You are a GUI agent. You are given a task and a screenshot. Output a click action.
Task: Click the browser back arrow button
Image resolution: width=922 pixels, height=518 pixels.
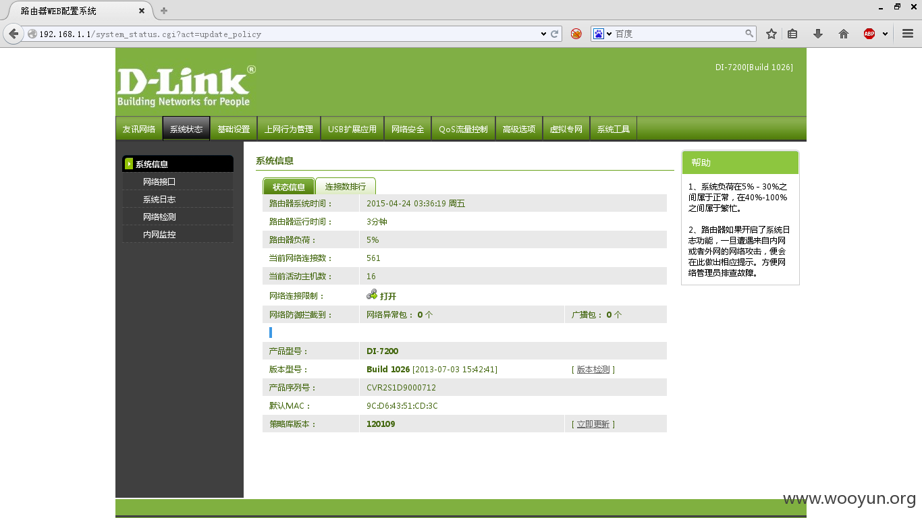(x=13, y=34)
